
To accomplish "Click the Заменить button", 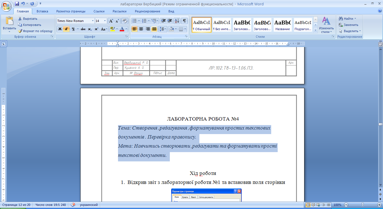I will [x=349, y=25].
